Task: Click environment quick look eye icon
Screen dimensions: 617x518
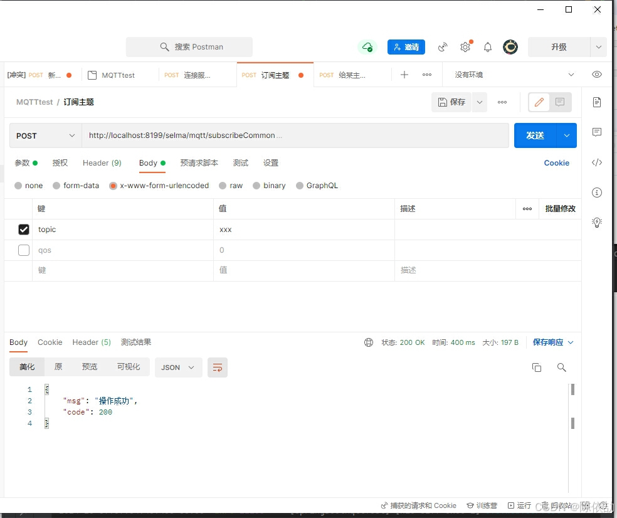Action: click(596, 75)
